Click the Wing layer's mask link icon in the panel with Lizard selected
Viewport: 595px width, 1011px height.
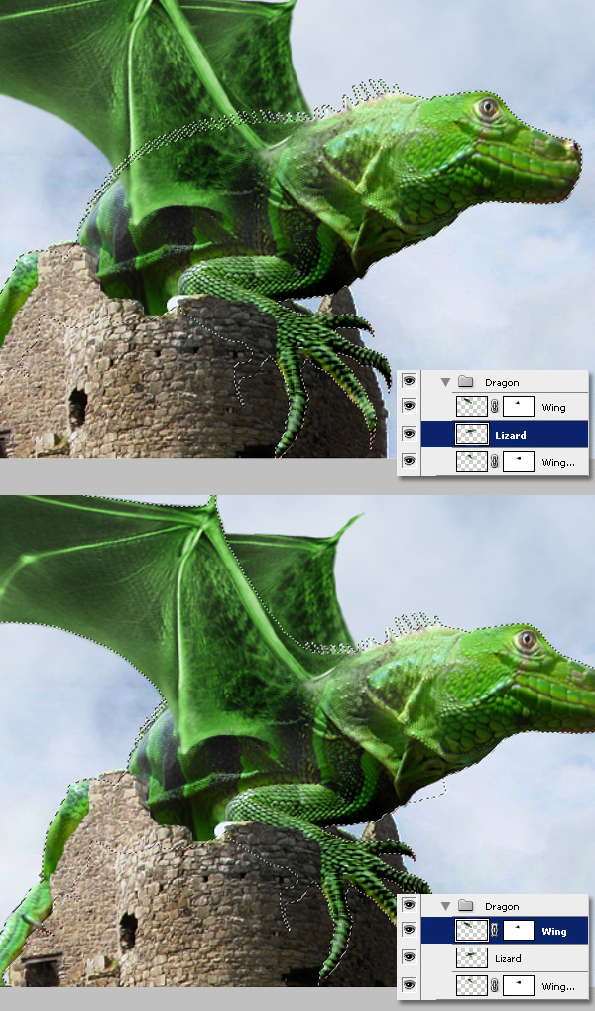click(x=495, y=406)
